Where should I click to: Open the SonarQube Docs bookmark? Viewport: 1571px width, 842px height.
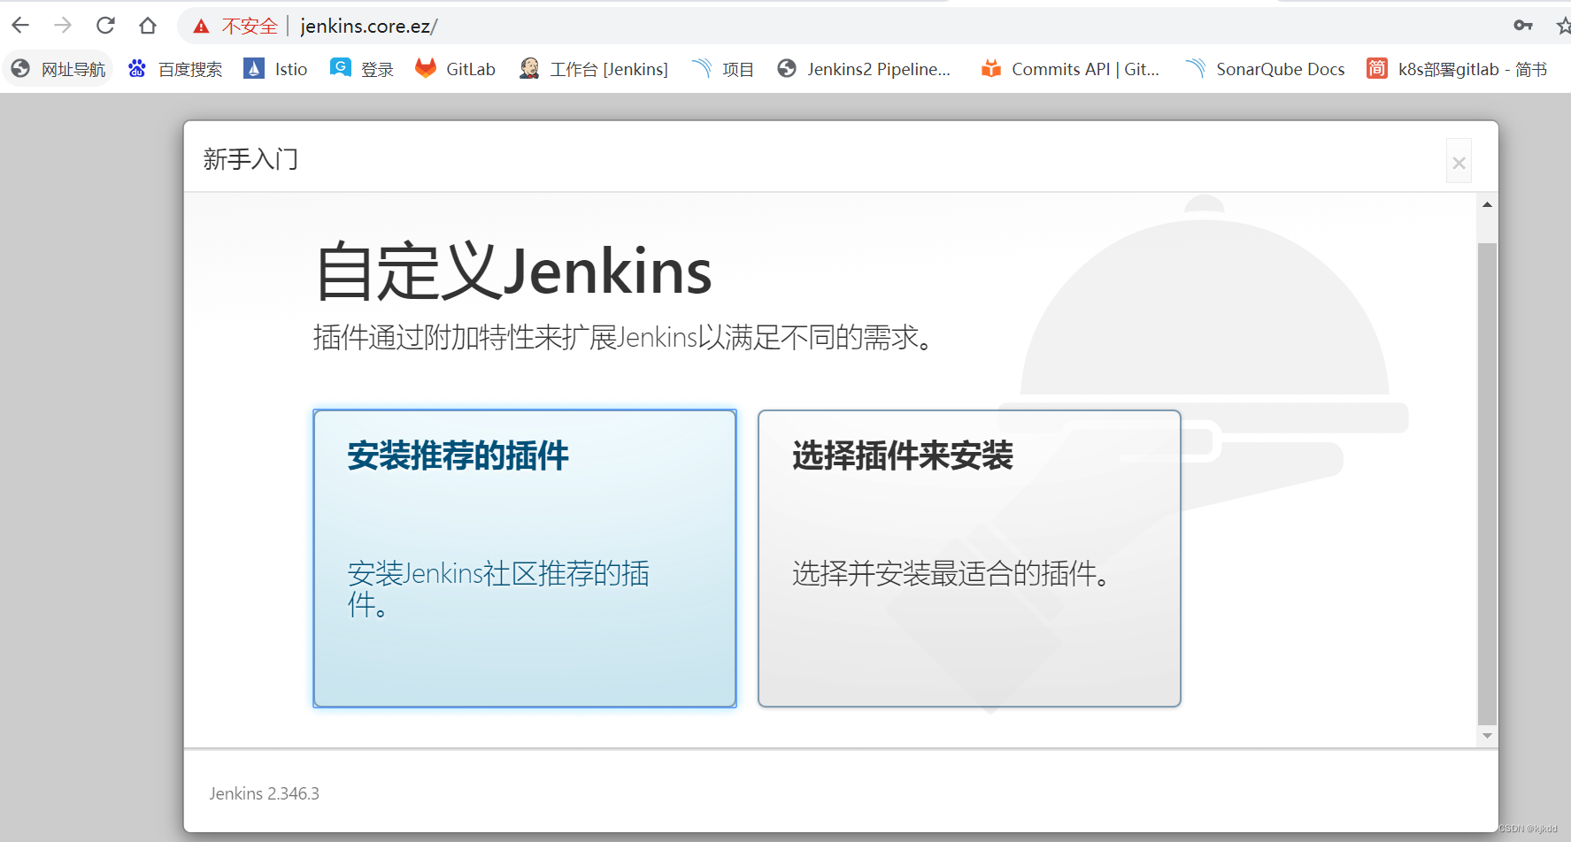tap(1265, 69)
